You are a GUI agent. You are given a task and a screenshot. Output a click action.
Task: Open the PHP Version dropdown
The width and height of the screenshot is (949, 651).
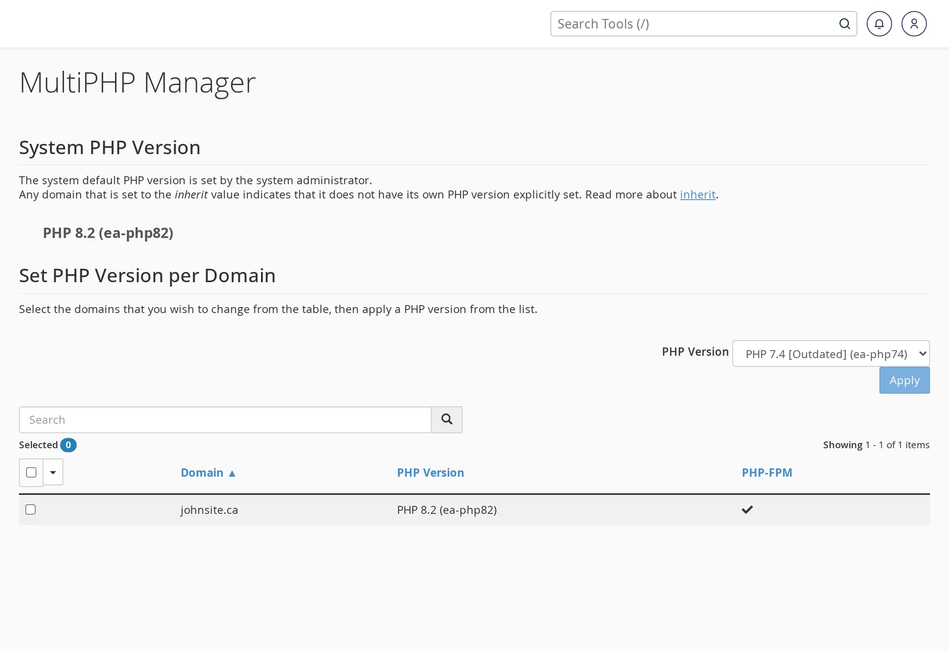click(831, 353)
